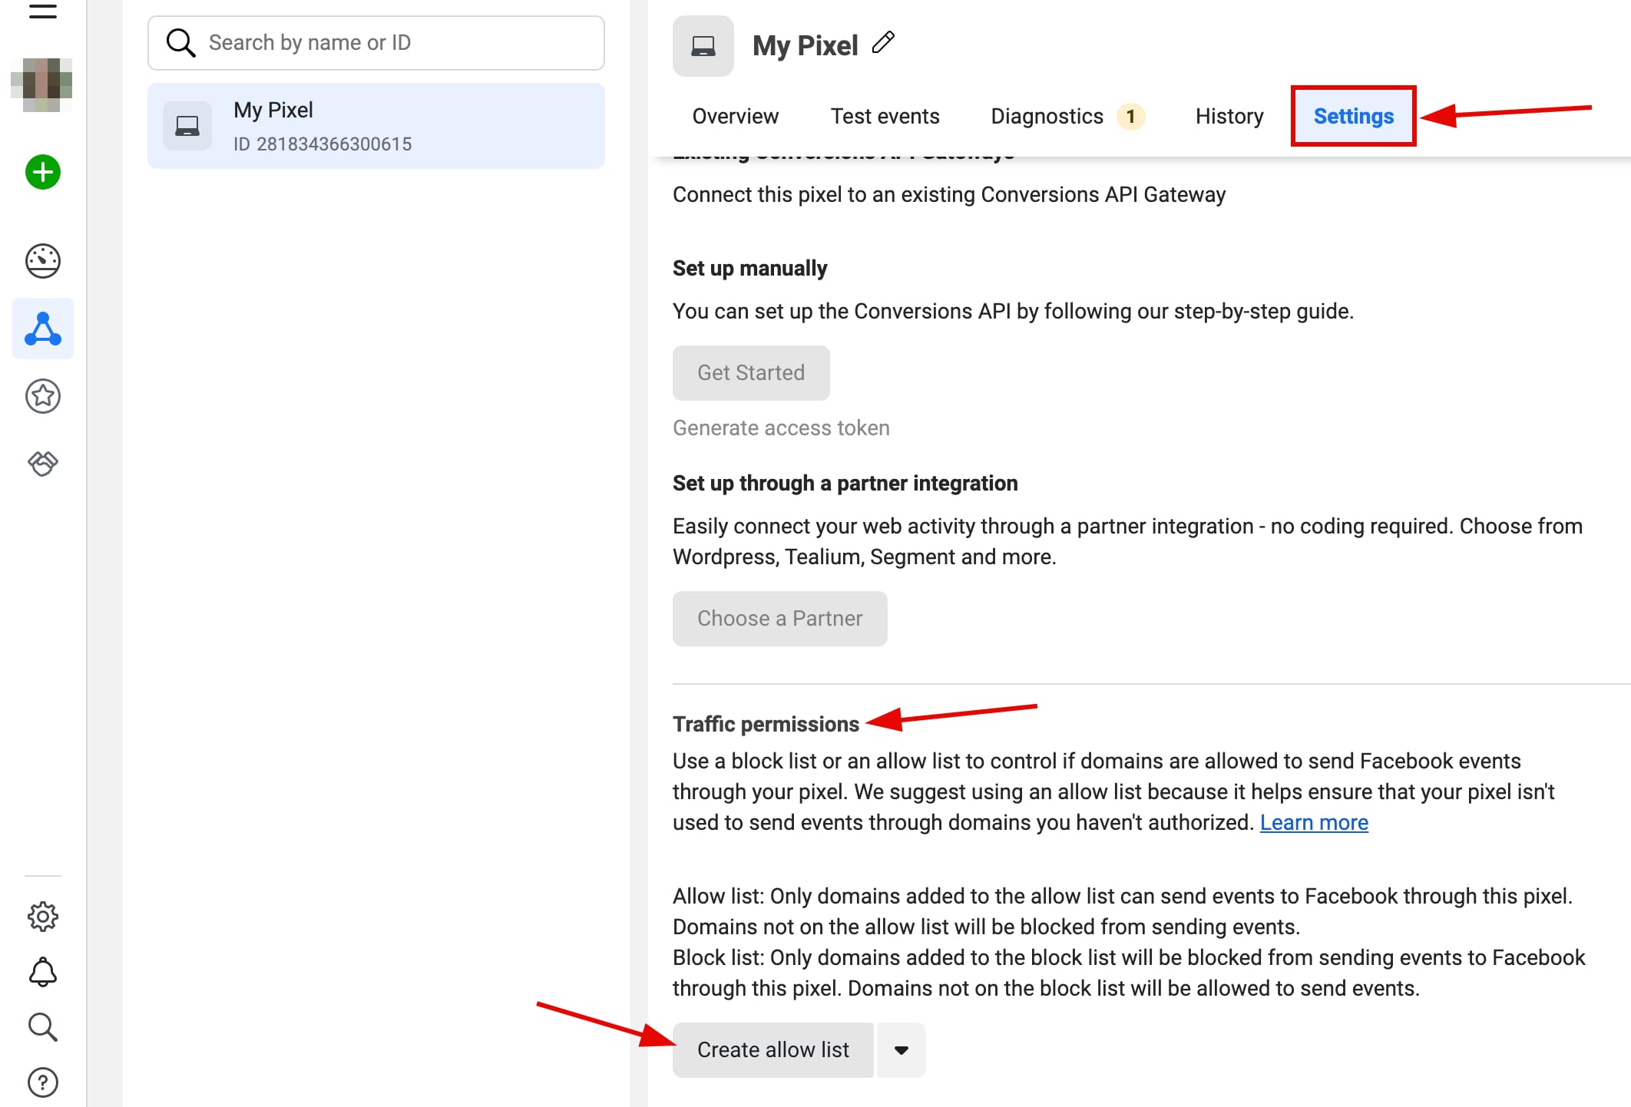Open Events Manager settings gear
Screen dimensions: 1631x1107
[43, 916]
